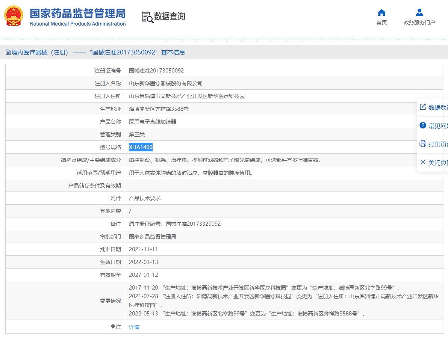Open 数据反馈 edit icon in side panel
This screenshot has width=448, height=338.
click(x=423, y=107)
